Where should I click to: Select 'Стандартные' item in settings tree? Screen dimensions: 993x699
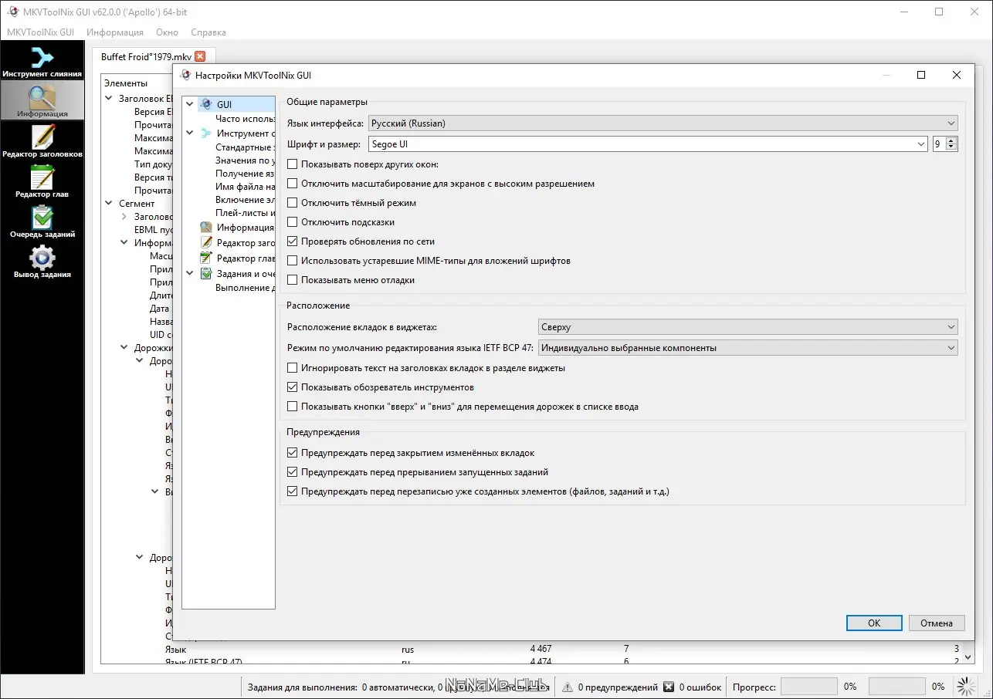click(x=245, y=147)
